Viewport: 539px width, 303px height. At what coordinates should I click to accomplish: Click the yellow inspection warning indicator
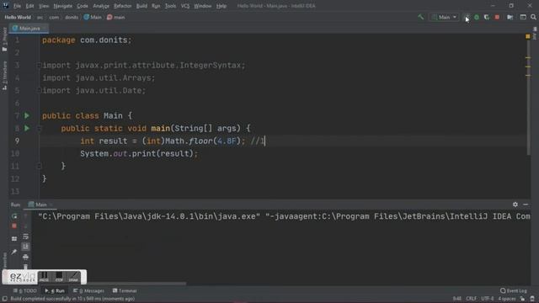point(528,36)
